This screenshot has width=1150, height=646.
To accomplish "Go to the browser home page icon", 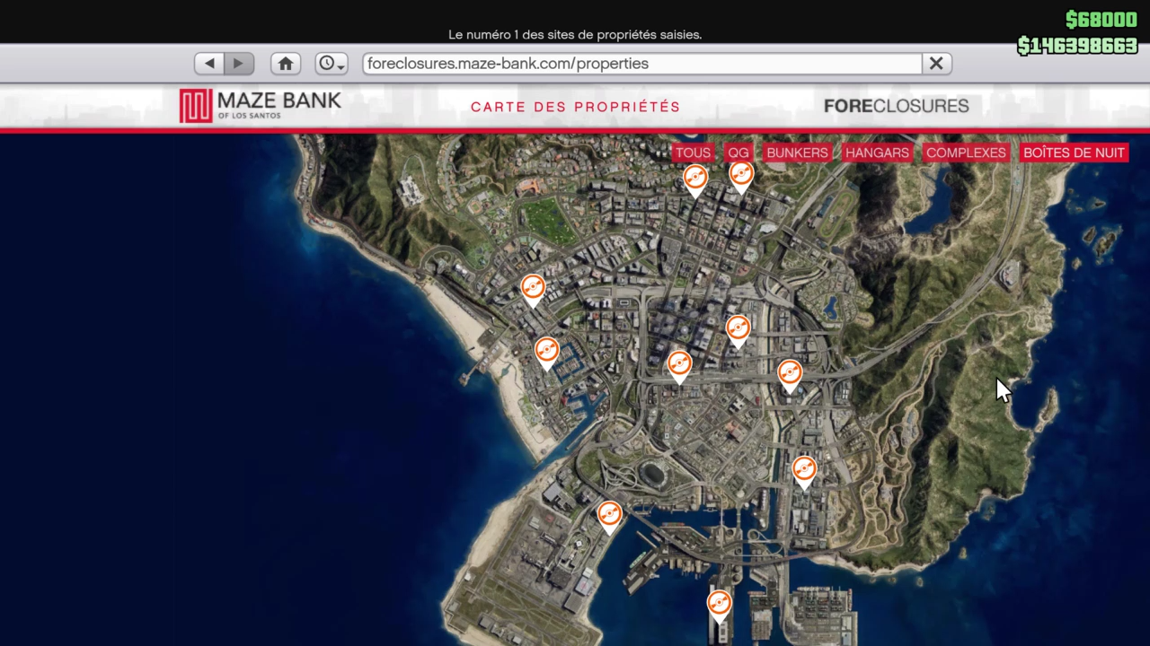I will [286, 64].
